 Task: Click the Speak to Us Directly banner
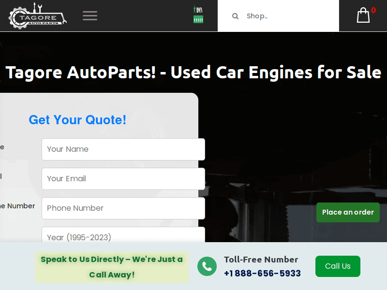coord(112,267)
